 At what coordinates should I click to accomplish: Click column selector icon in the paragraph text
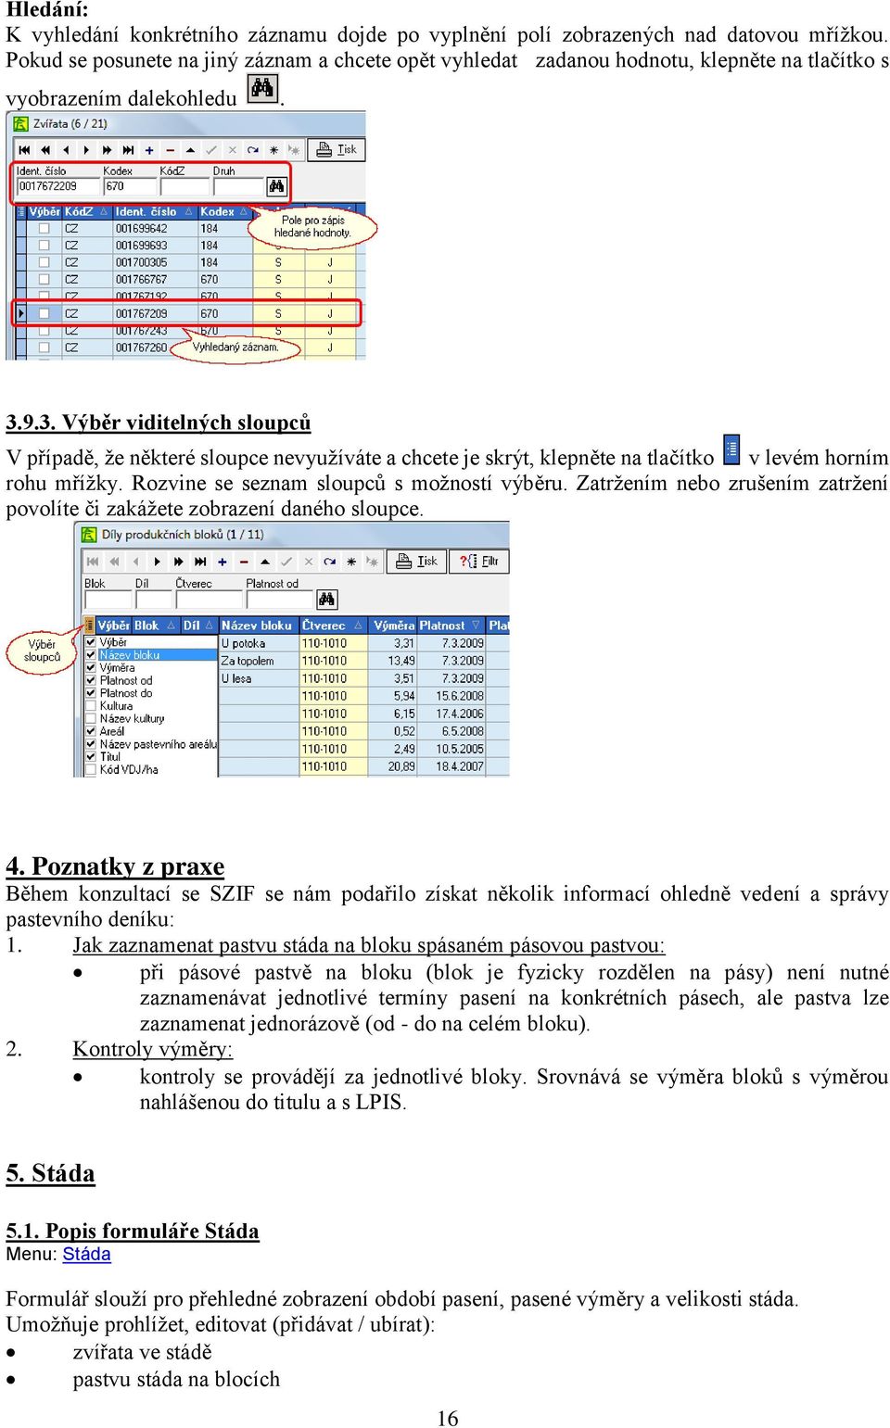pos(731,449)
